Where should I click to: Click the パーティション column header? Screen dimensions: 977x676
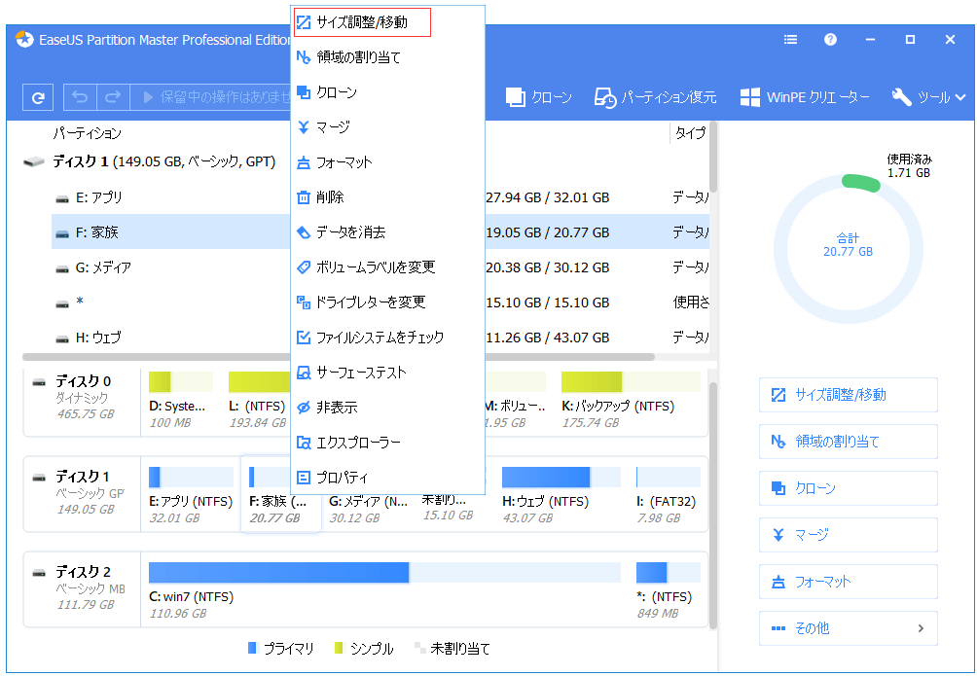88,132
